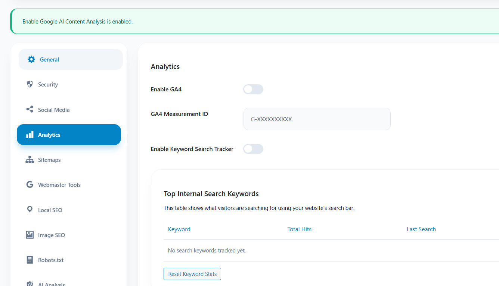Click the document icon beside Robots.txt

pos(30,260)
